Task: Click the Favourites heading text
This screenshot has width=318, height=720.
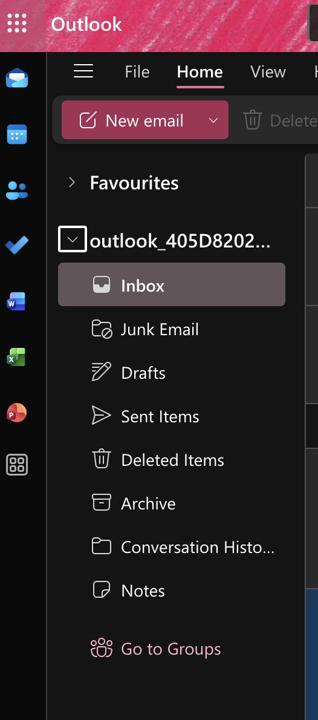Action: [x=134, y=183]
